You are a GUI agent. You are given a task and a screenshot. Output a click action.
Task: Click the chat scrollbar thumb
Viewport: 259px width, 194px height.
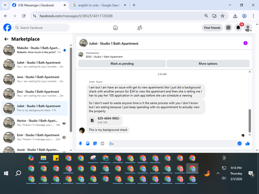coord(250,121)
